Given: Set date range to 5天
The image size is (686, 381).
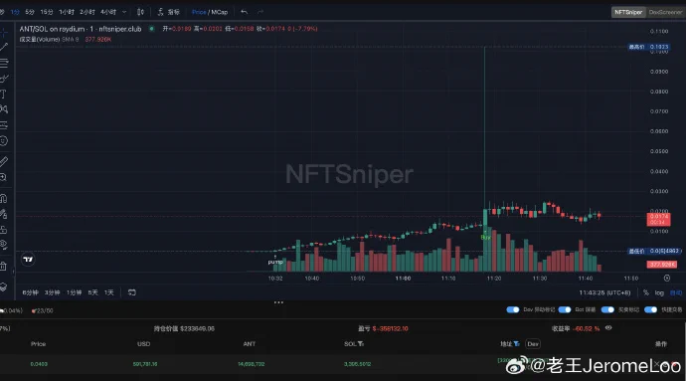Looking at the screenshot, I should tap(92, 292).
